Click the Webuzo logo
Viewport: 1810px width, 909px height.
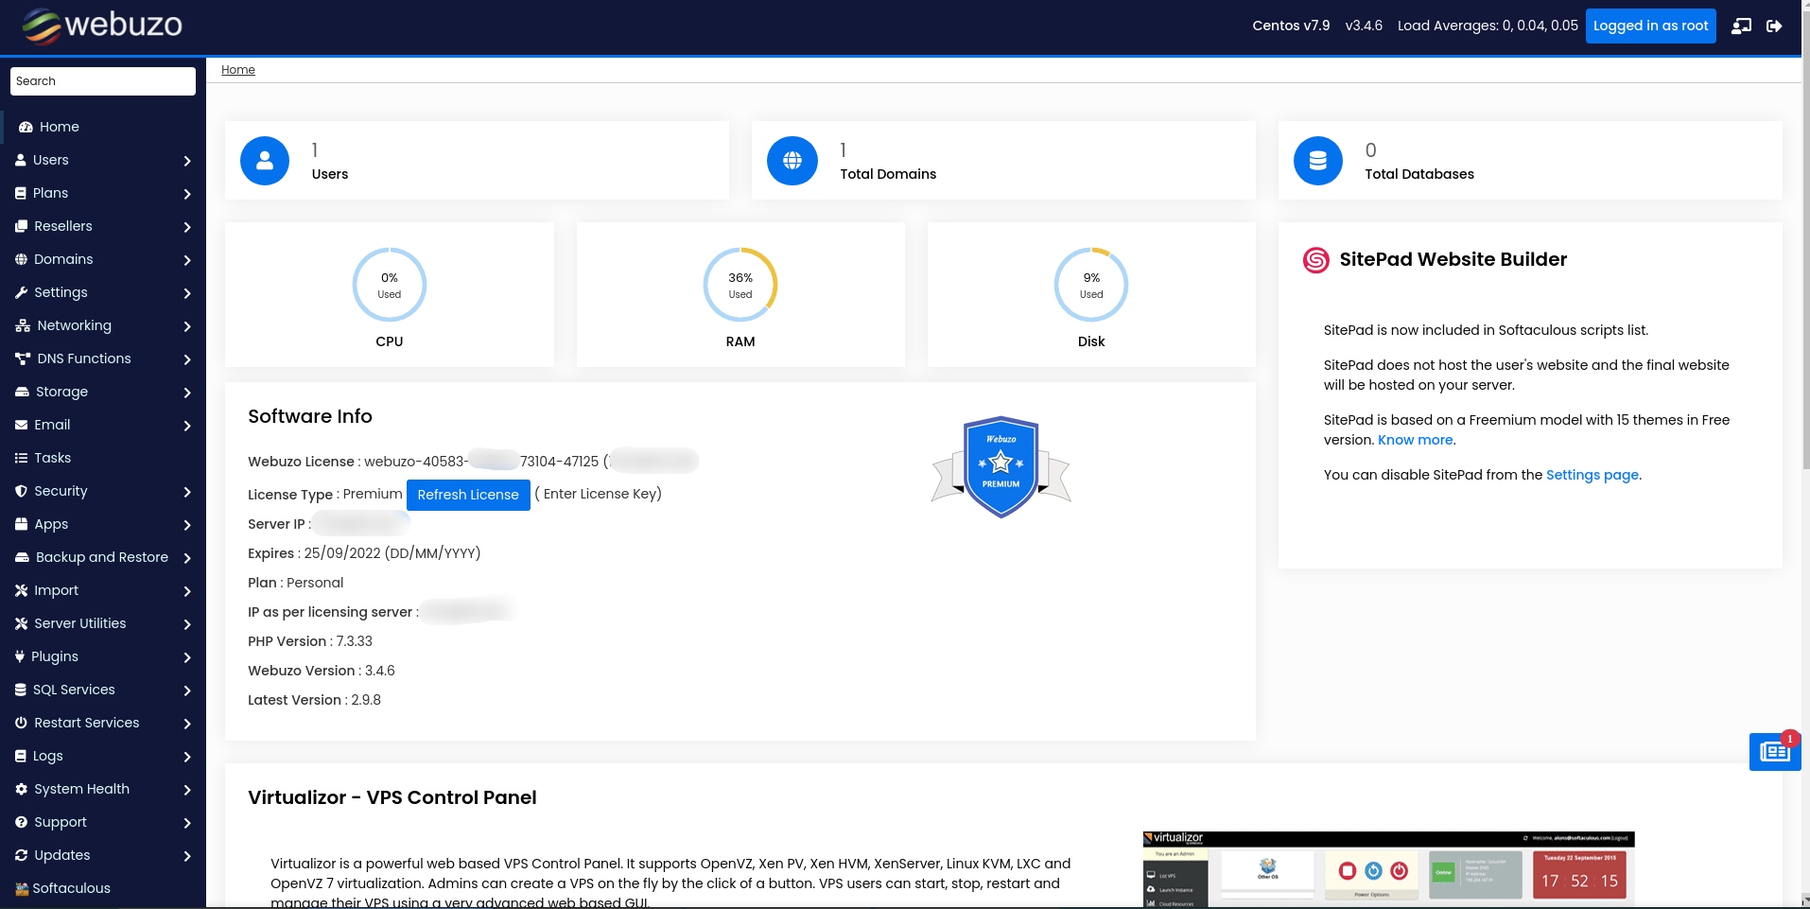[x=103, y=26]
